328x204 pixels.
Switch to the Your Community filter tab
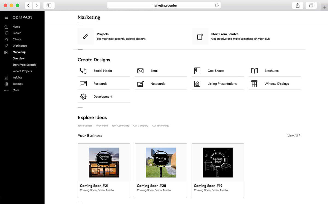(x=120, y=126)
